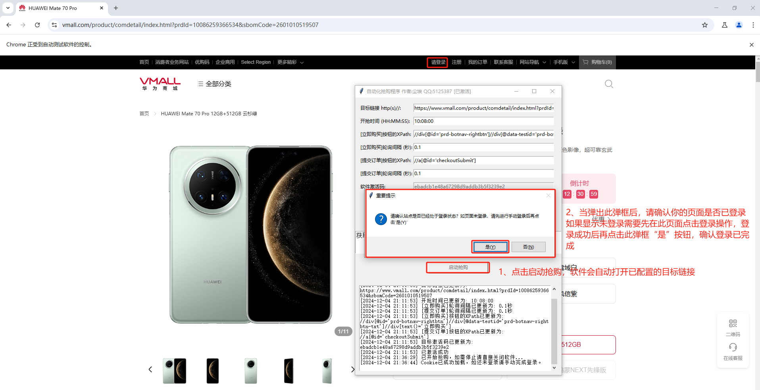The height and width of the screenshot is (390, 760).
Task: Open Chrome's three-dot menu
Action: pyautogui.click(x=753, y=25)
